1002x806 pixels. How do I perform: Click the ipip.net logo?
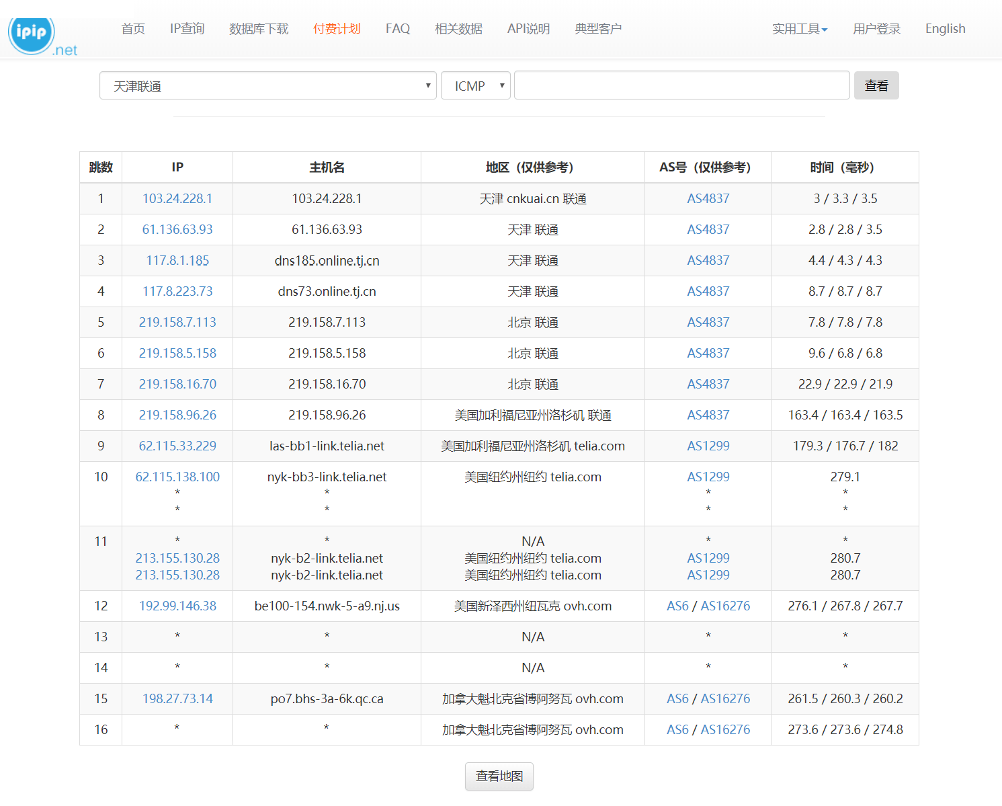43,37
